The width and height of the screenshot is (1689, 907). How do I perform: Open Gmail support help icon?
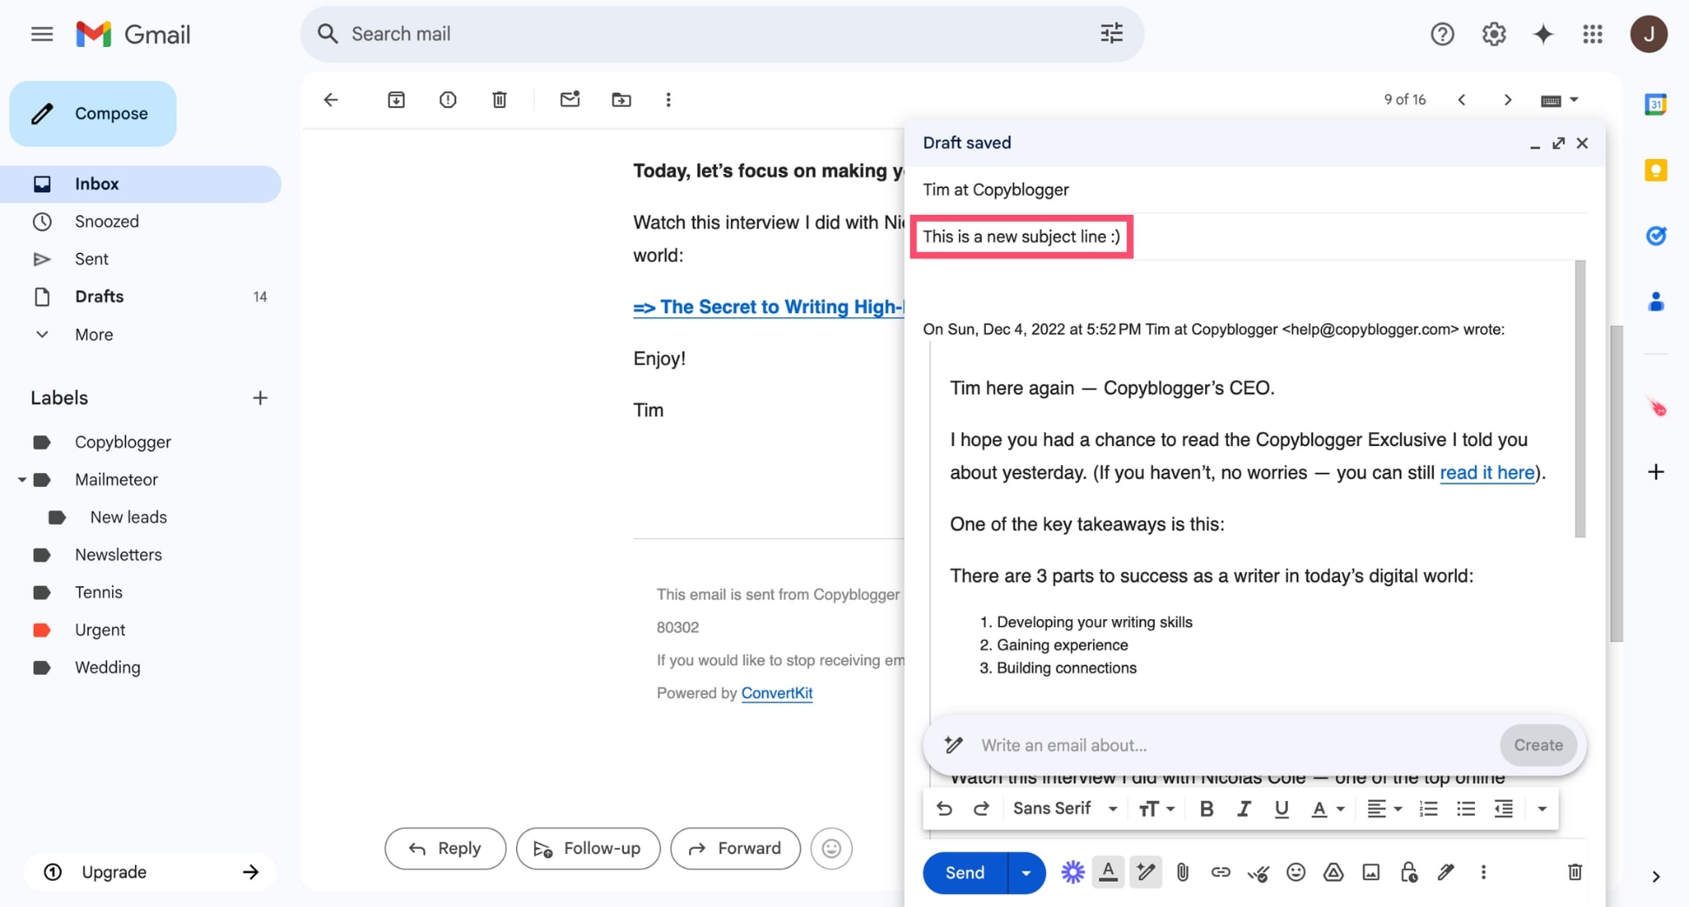click(x=1442, y=34)
